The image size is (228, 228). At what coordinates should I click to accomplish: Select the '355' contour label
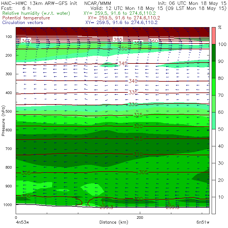pos(138,43)
